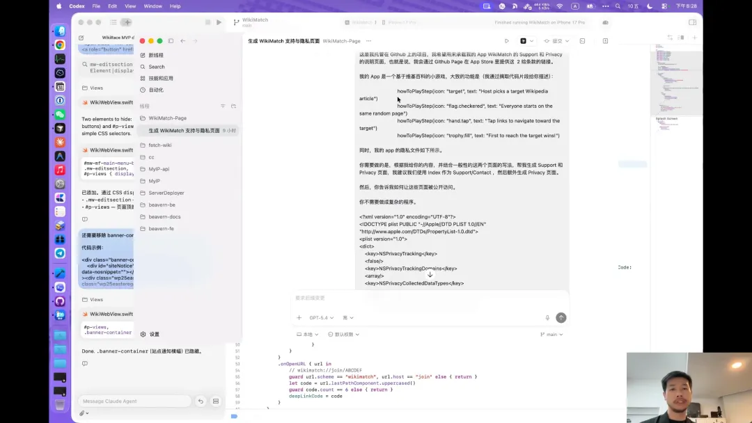This screenshot has width=752, height=423.
Task: Click Xcode Run button in toolbar
Action: (219, 22)
